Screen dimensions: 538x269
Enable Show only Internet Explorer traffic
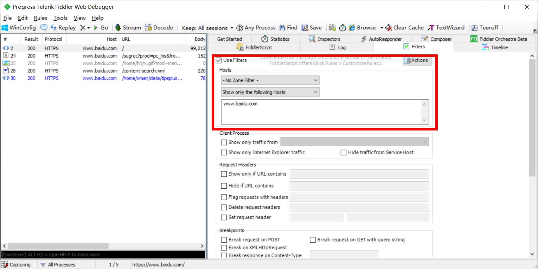(224, 153)
